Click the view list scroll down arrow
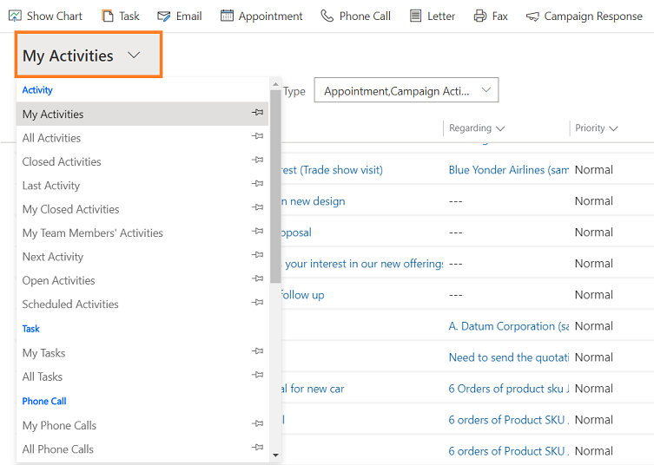Image resolution: width=654 pixels, height=465 pixels. pos(275,455)
